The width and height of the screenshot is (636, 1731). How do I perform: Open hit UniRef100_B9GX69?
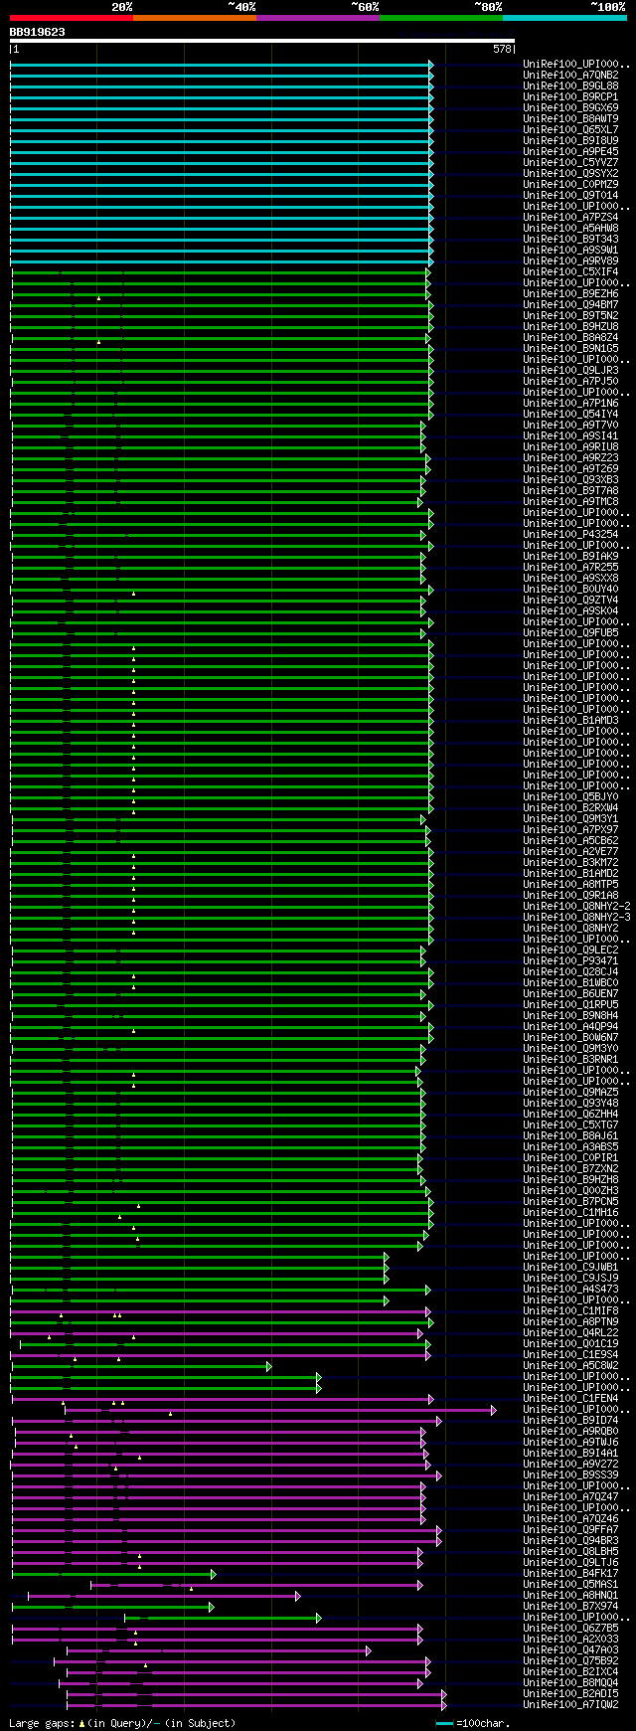570,107
